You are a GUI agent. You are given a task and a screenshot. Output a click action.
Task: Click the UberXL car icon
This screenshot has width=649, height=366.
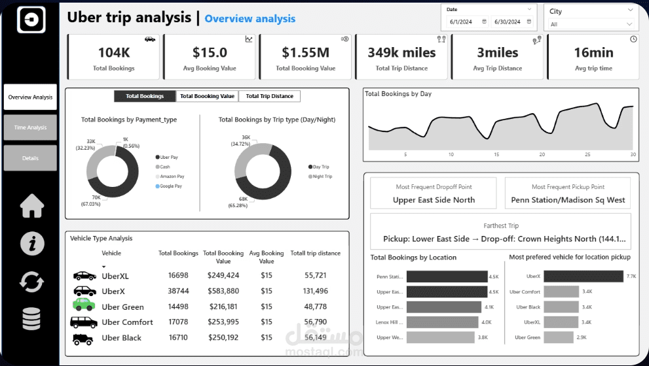(84, 276)
